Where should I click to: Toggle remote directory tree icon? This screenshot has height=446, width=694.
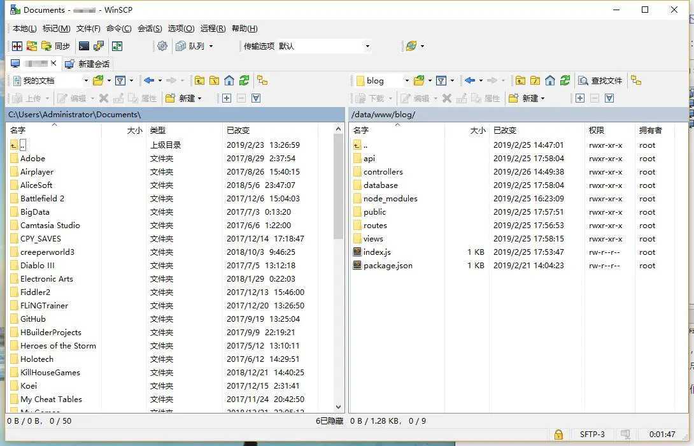coord(636,81)
